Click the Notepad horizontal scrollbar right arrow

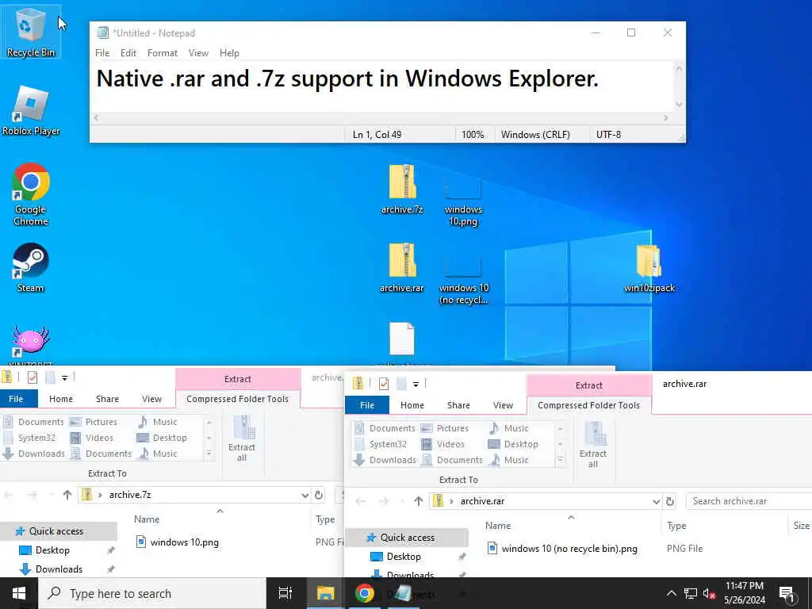(665, 118)
